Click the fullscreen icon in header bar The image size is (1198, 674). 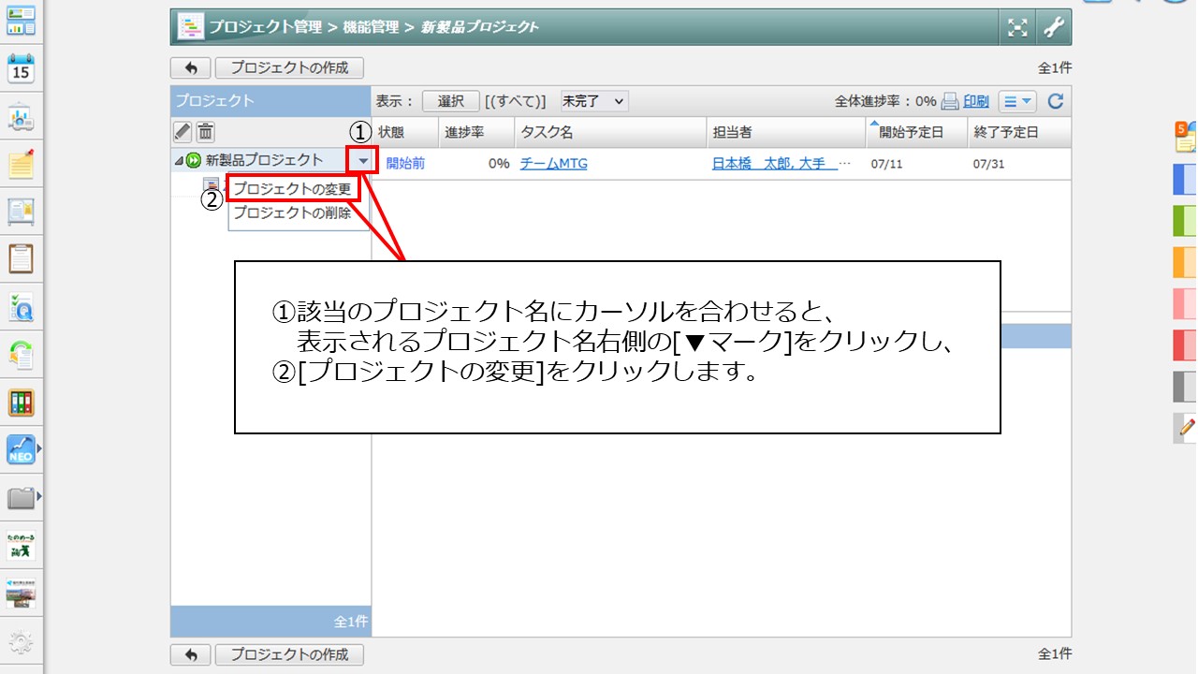click(x=1017, y=27)
